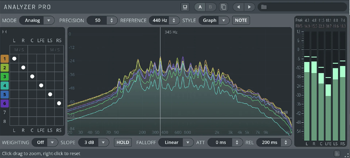
Task: Switch to state A
Action: (x=200, y=7)
